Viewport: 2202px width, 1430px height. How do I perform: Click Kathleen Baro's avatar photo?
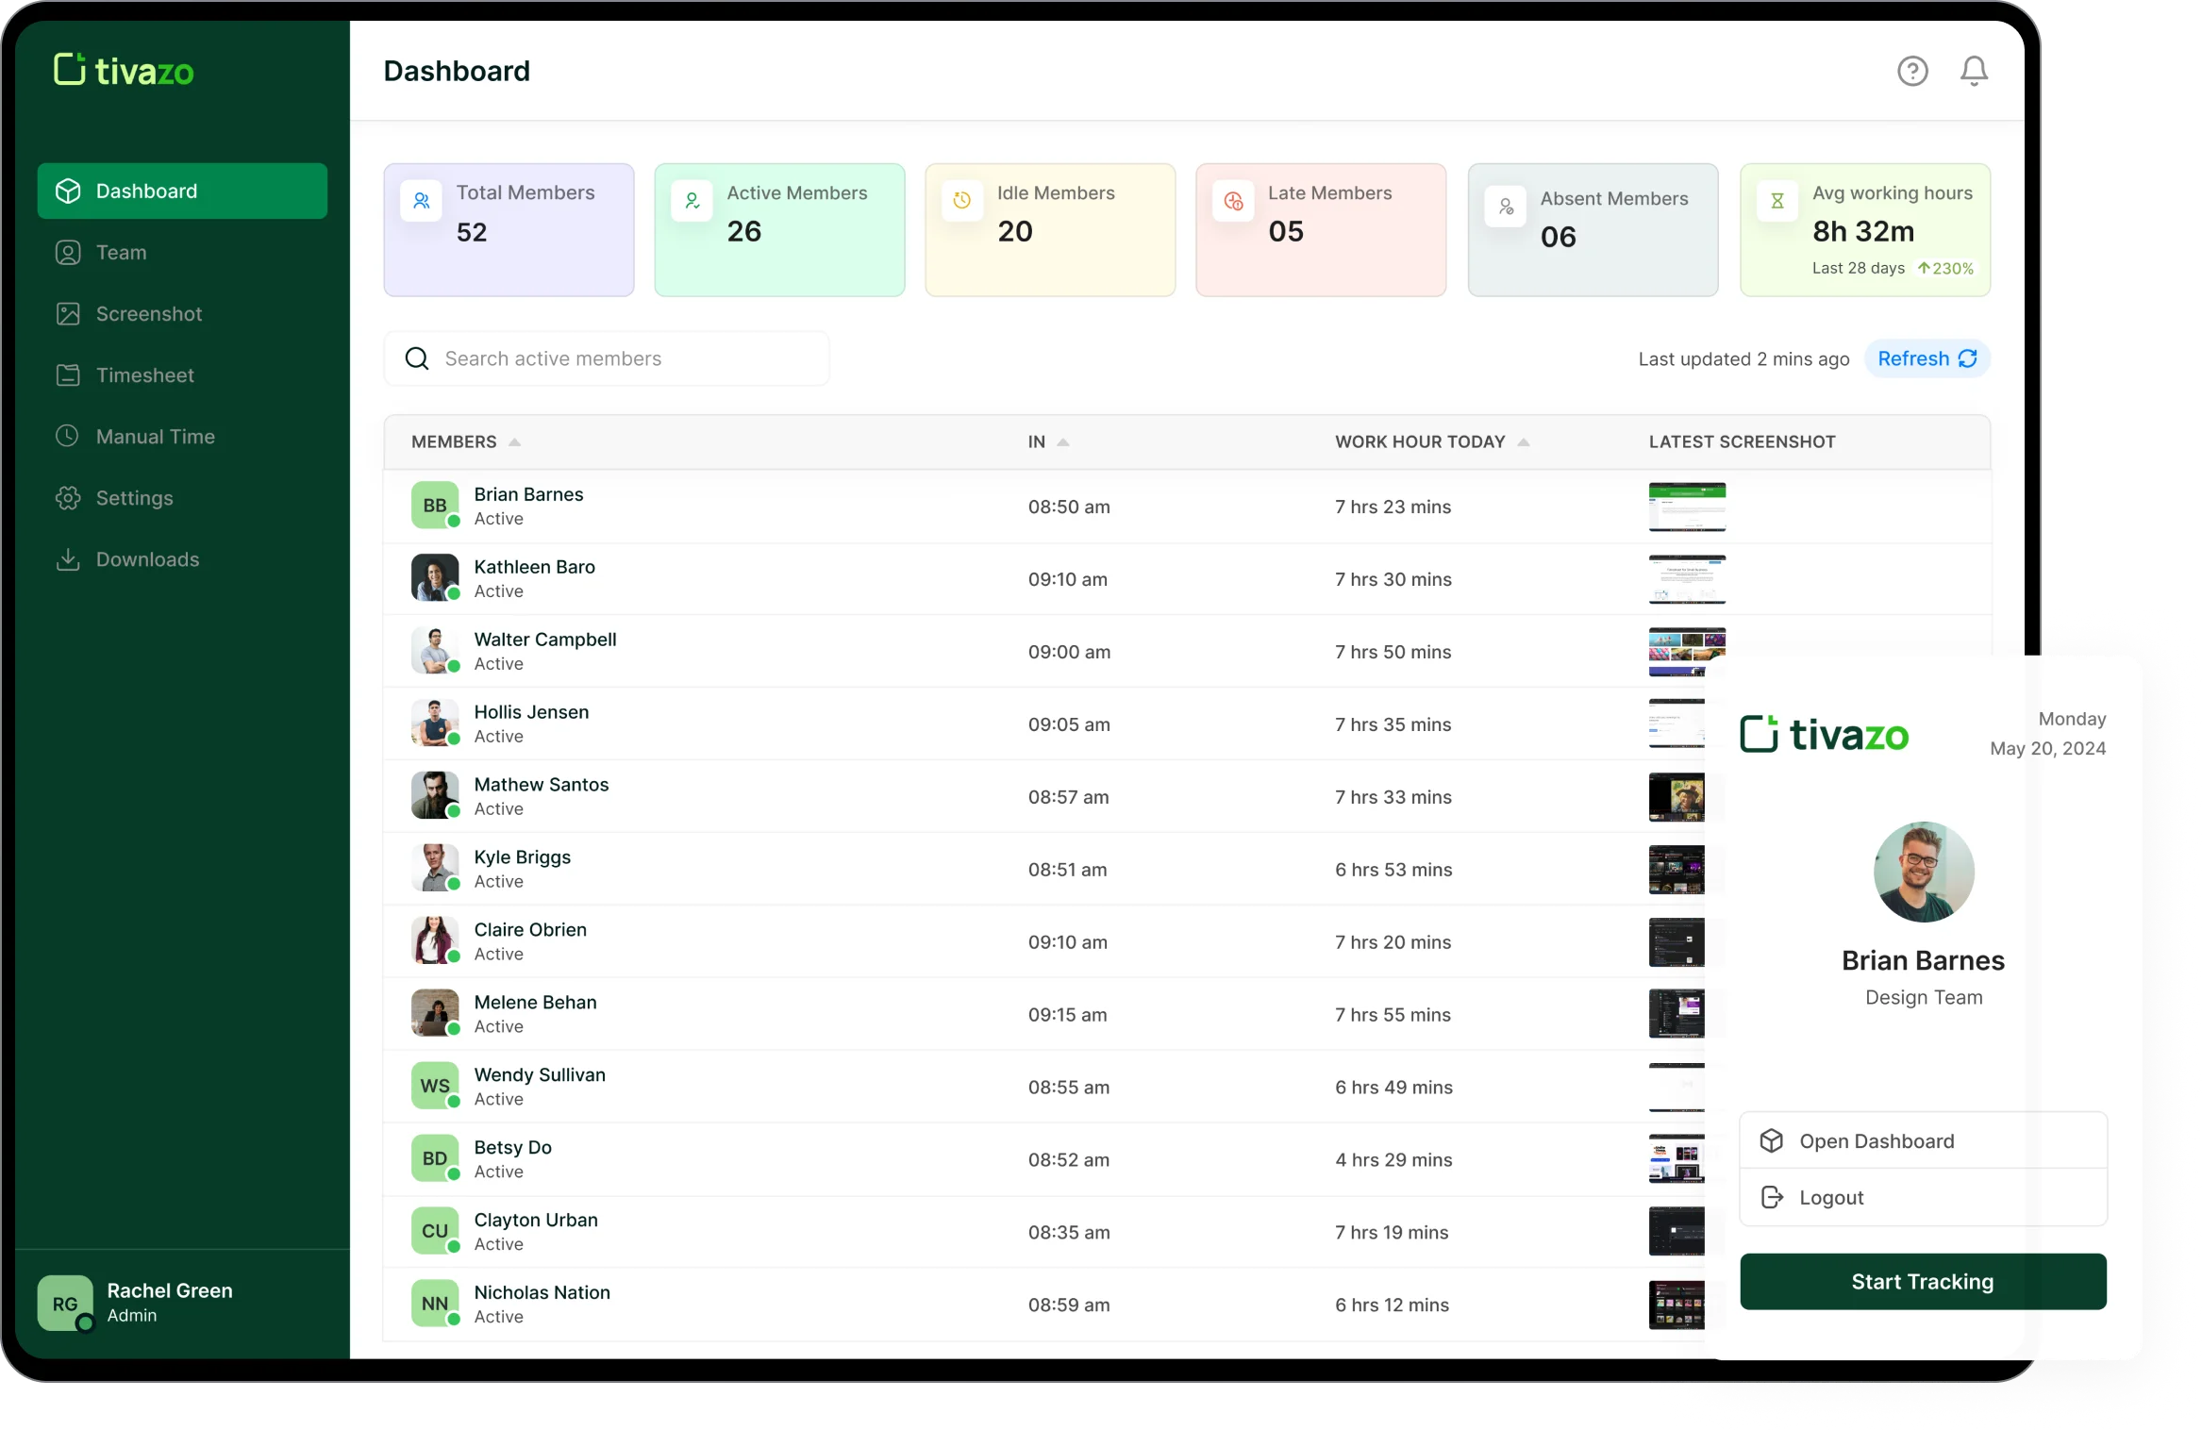pos(435,577)
